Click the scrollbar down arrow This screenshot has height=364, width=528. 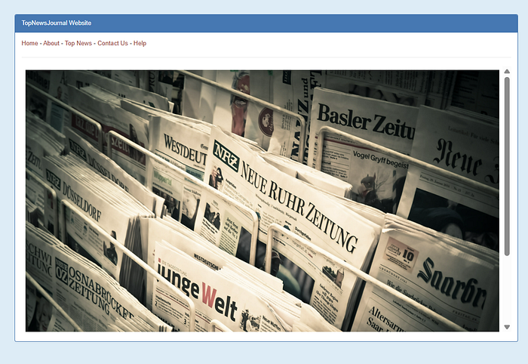click(x=507, y=327)
